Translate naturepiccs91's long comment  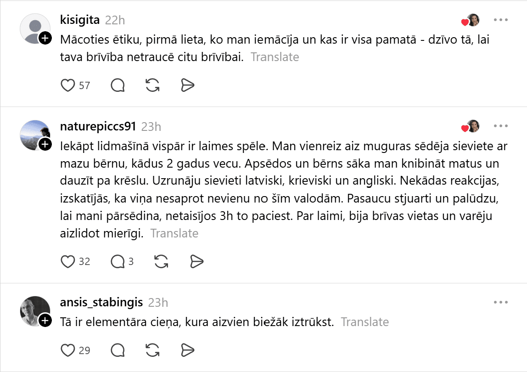coord(174,233)
